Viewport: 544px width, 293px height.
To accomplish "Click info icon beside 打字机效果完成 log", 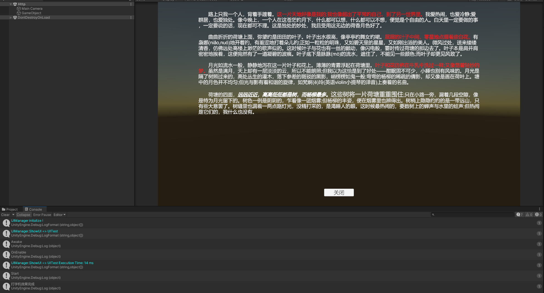I will click(6, 286).
